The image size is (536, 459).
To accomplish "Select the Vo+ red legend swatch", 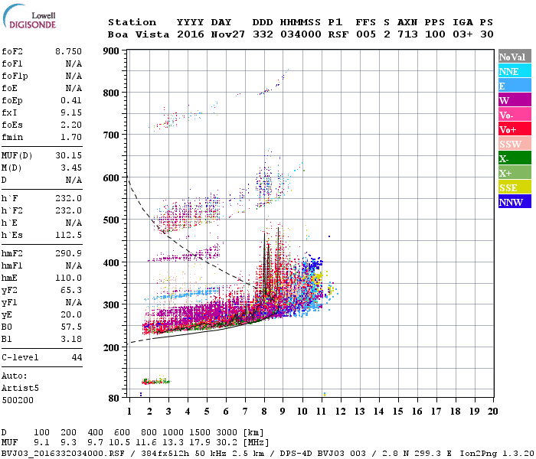I will (515, 129).
